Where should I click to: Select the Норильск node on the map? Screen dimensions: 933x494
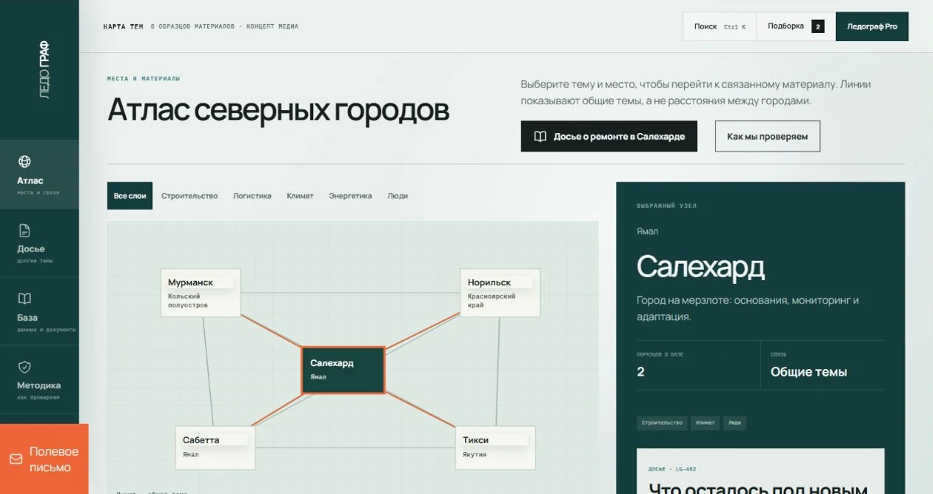point(500,293)
